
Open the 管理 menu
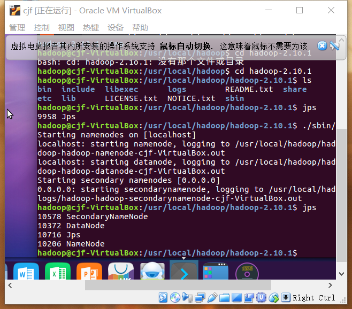coord(17,28)
